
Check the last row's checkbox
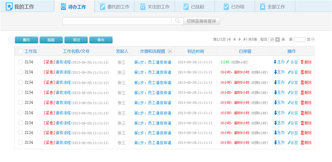click(20, 143)
